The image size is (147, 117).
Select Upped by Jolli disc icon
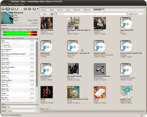coord(100,46)
